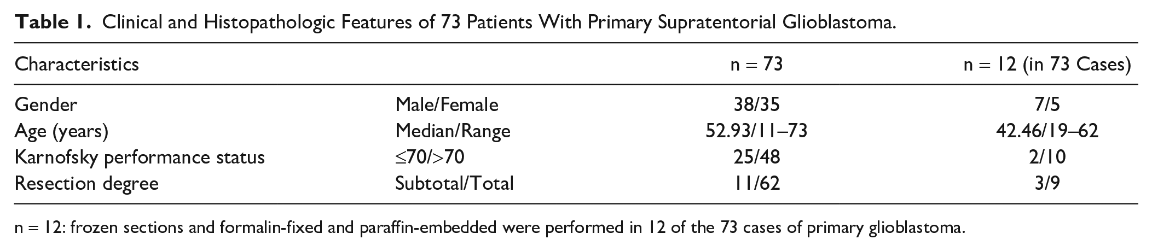This screenshot has width=1152, height=251.
Task: Click the 52.93/11–73 age value
Action: 757,131
